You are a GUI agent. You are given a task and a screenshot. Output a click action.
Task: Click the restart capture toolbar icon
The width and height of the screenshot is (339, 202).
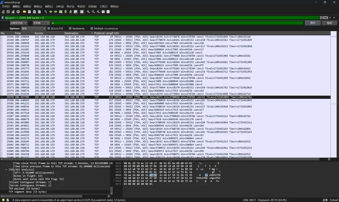tap(13, 12)
